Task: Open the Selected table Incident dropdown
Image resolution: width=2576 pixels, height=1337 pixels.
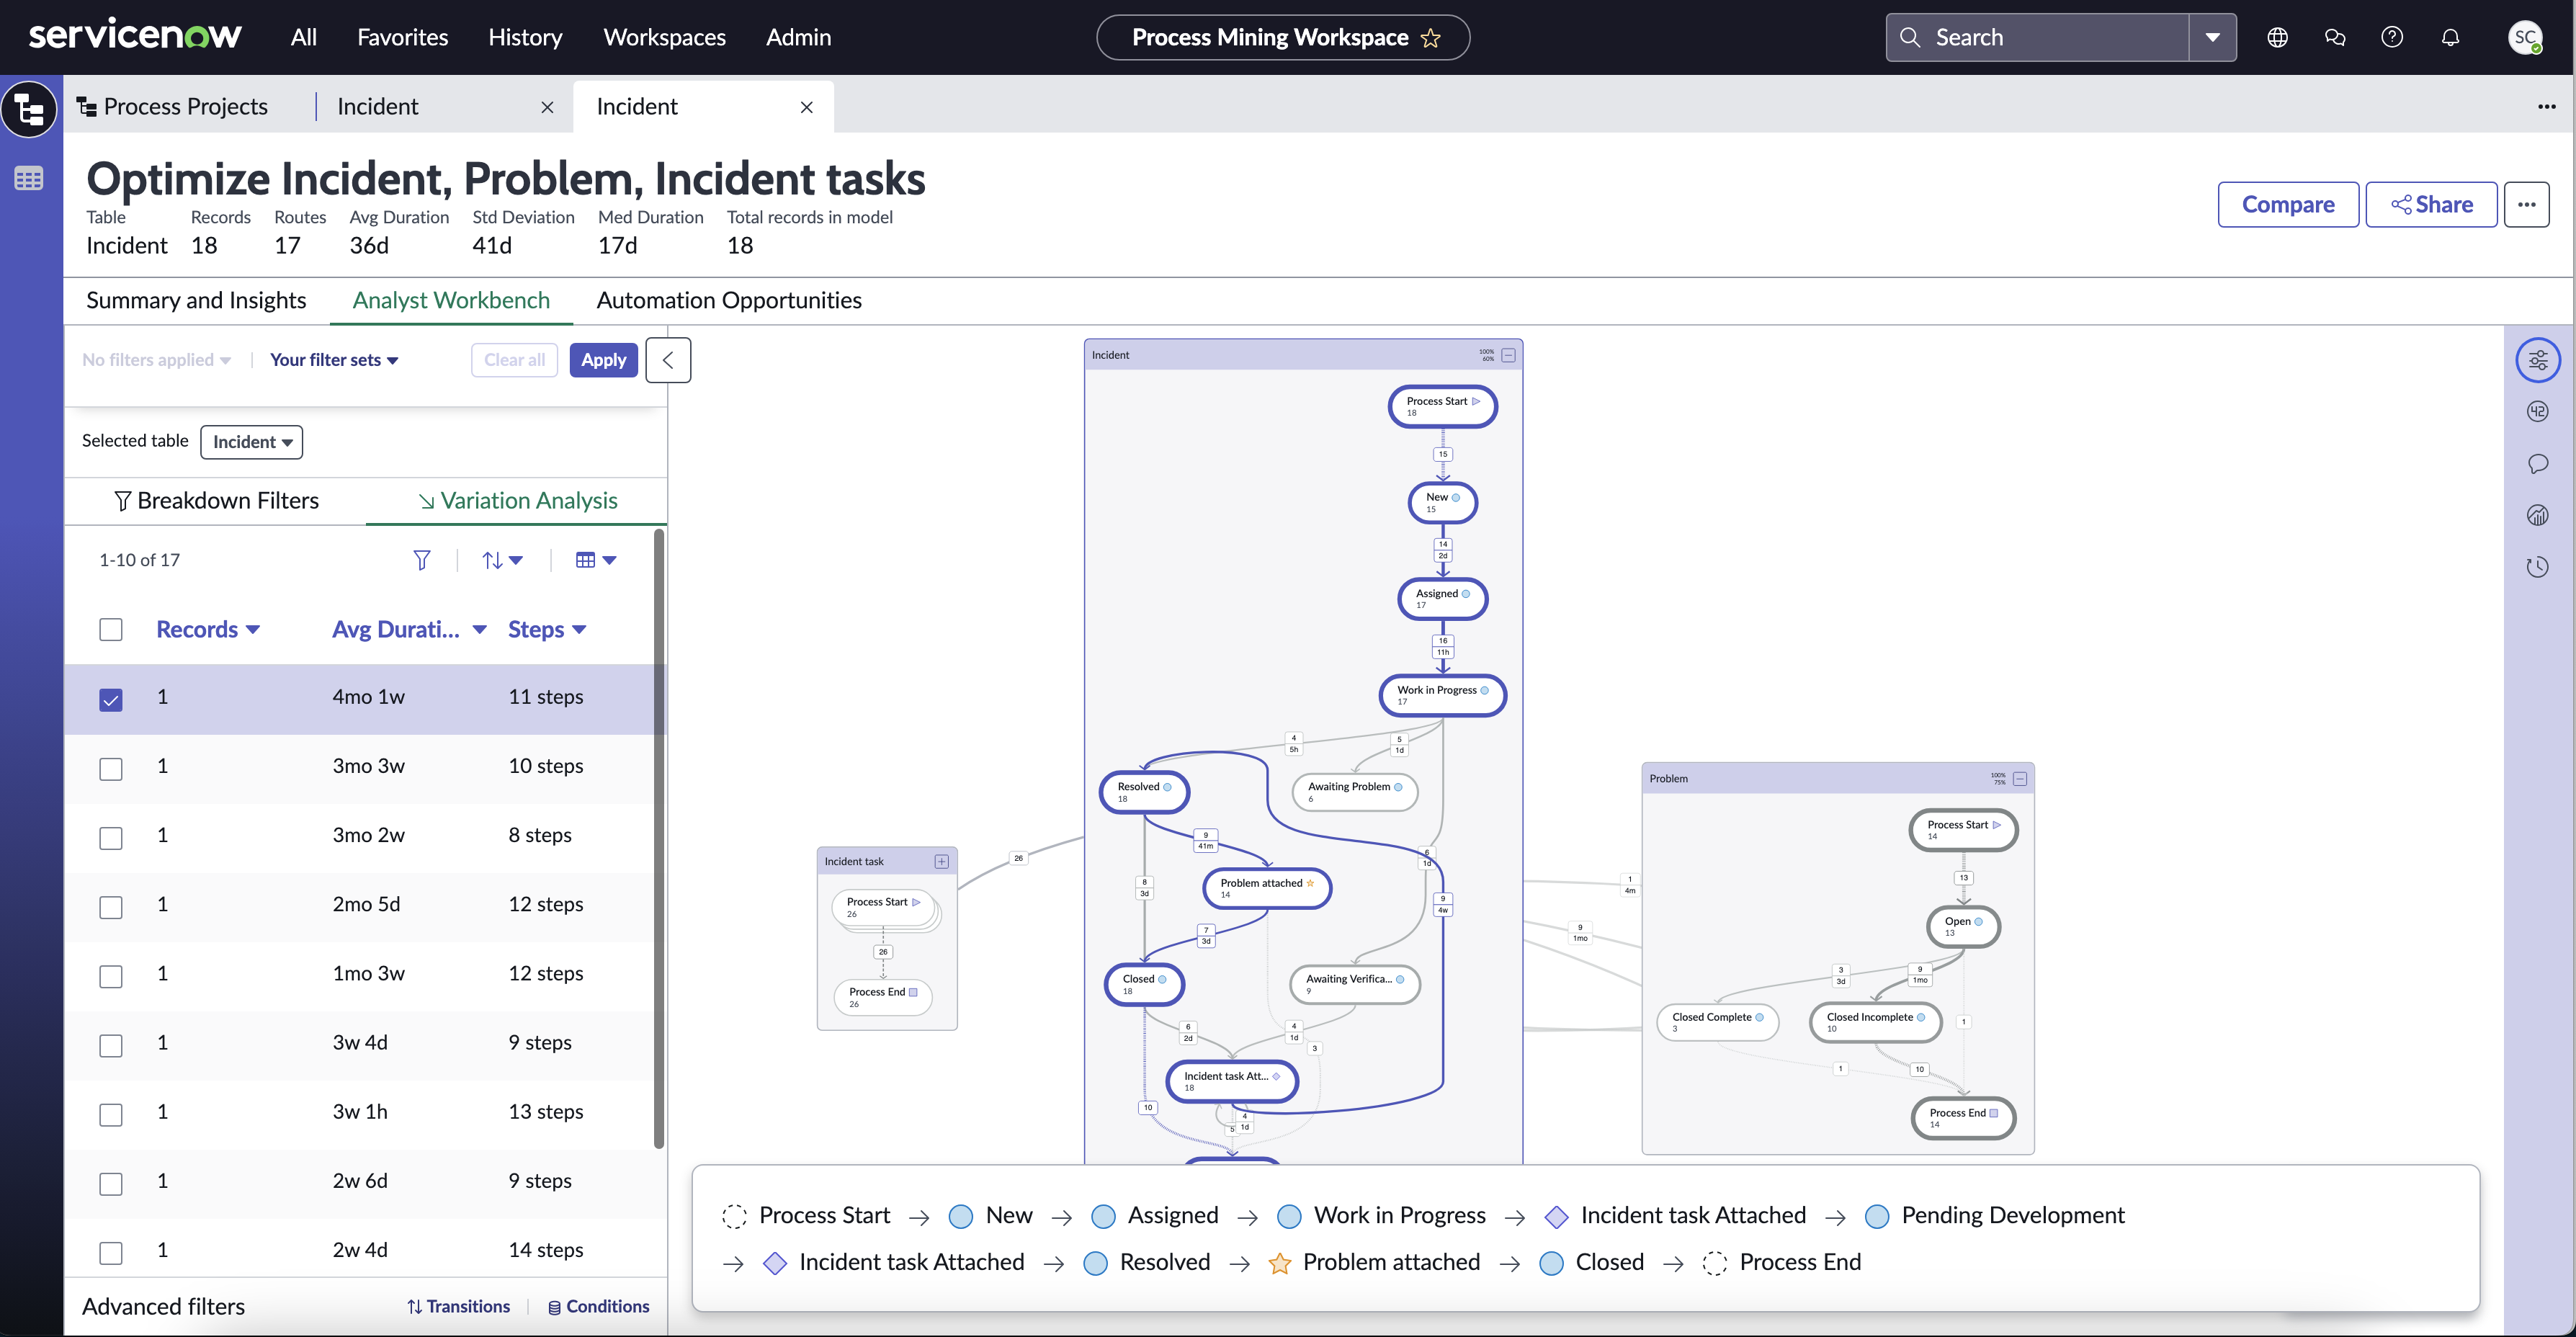Action: (x=252, y=442)
